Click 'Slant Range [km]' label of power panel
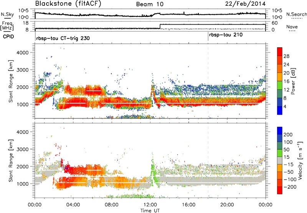 tap(11, 81)
